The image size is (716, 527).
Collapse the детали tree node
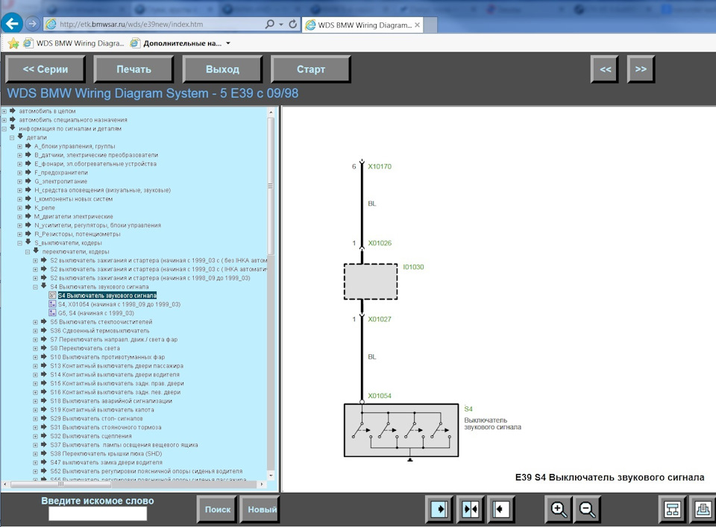(12, 137)
